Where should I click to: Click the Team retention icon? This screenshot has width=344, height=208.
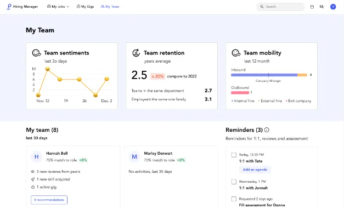tap(136, 53)
